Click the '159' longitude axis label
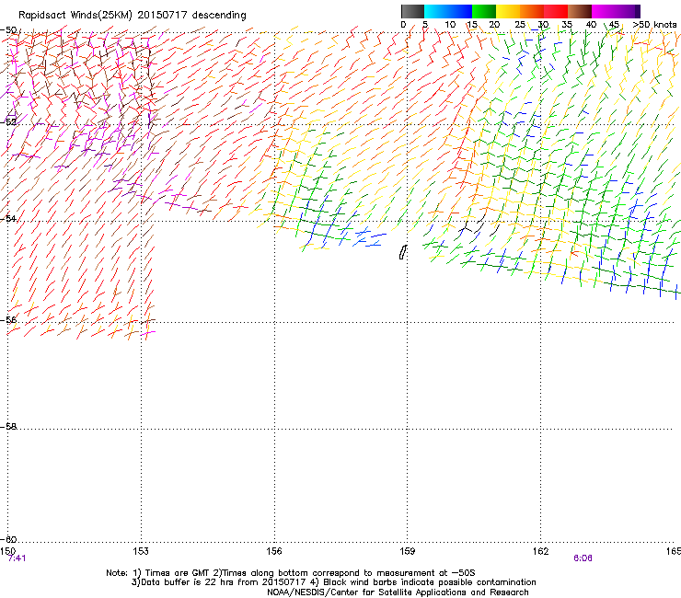 click(407, 551)
